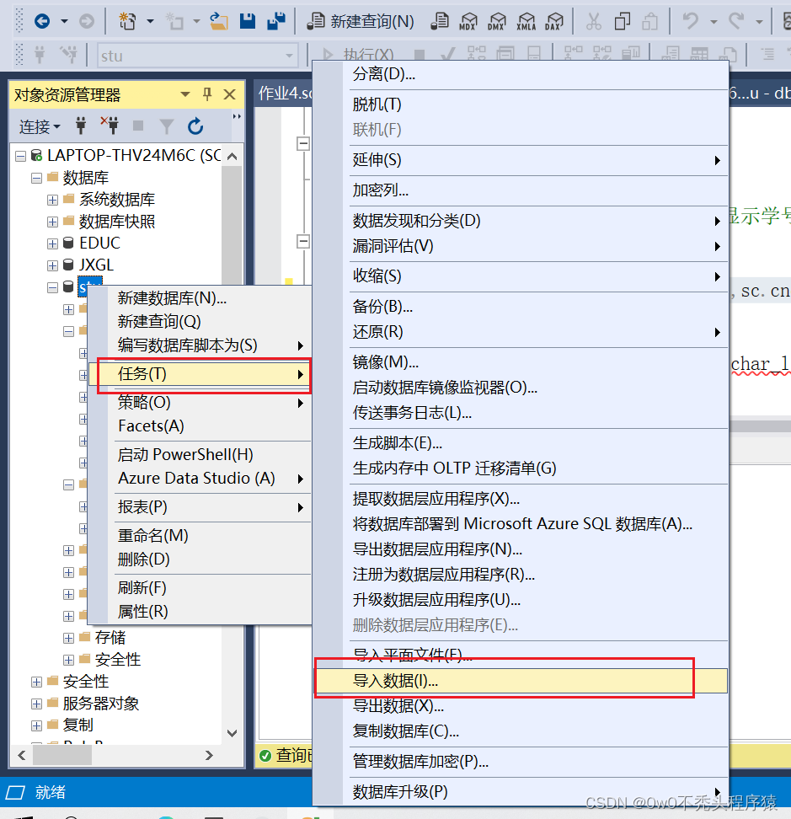Click the save icon in the toolbar

click(x=248, y=21)
